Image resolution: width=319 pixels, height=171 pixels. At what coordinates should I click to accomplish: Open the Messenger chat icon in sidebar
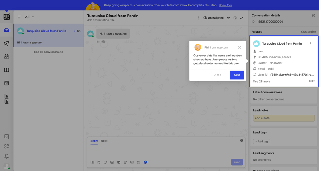tap(6, 136)
